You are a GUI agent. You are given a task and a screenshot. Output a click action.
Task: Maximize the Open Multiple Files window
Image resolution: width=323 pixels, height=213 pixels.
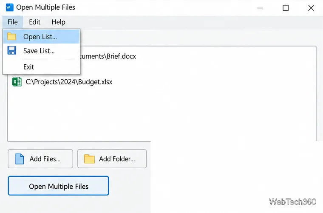pyautogui.click(x=286, y=8)
